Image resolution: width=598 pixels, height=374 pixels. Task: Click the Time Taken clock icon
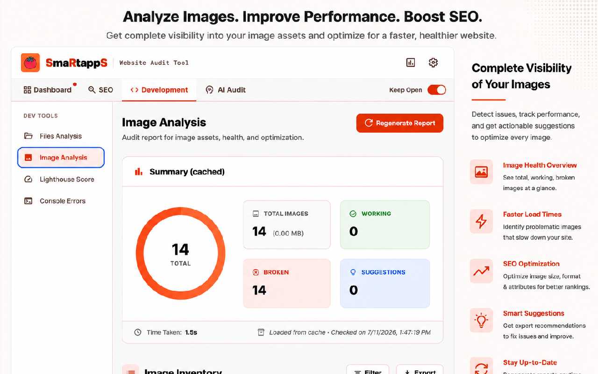[138, 332]
